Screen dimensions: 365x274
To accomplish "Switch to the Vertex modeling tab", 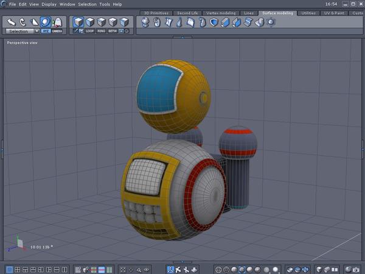I will (221, 13).
